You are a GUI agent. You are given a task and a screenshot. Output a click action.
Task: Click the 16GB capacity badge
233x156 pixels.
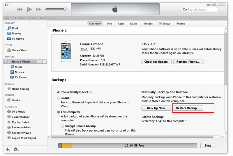pos(84,49)
